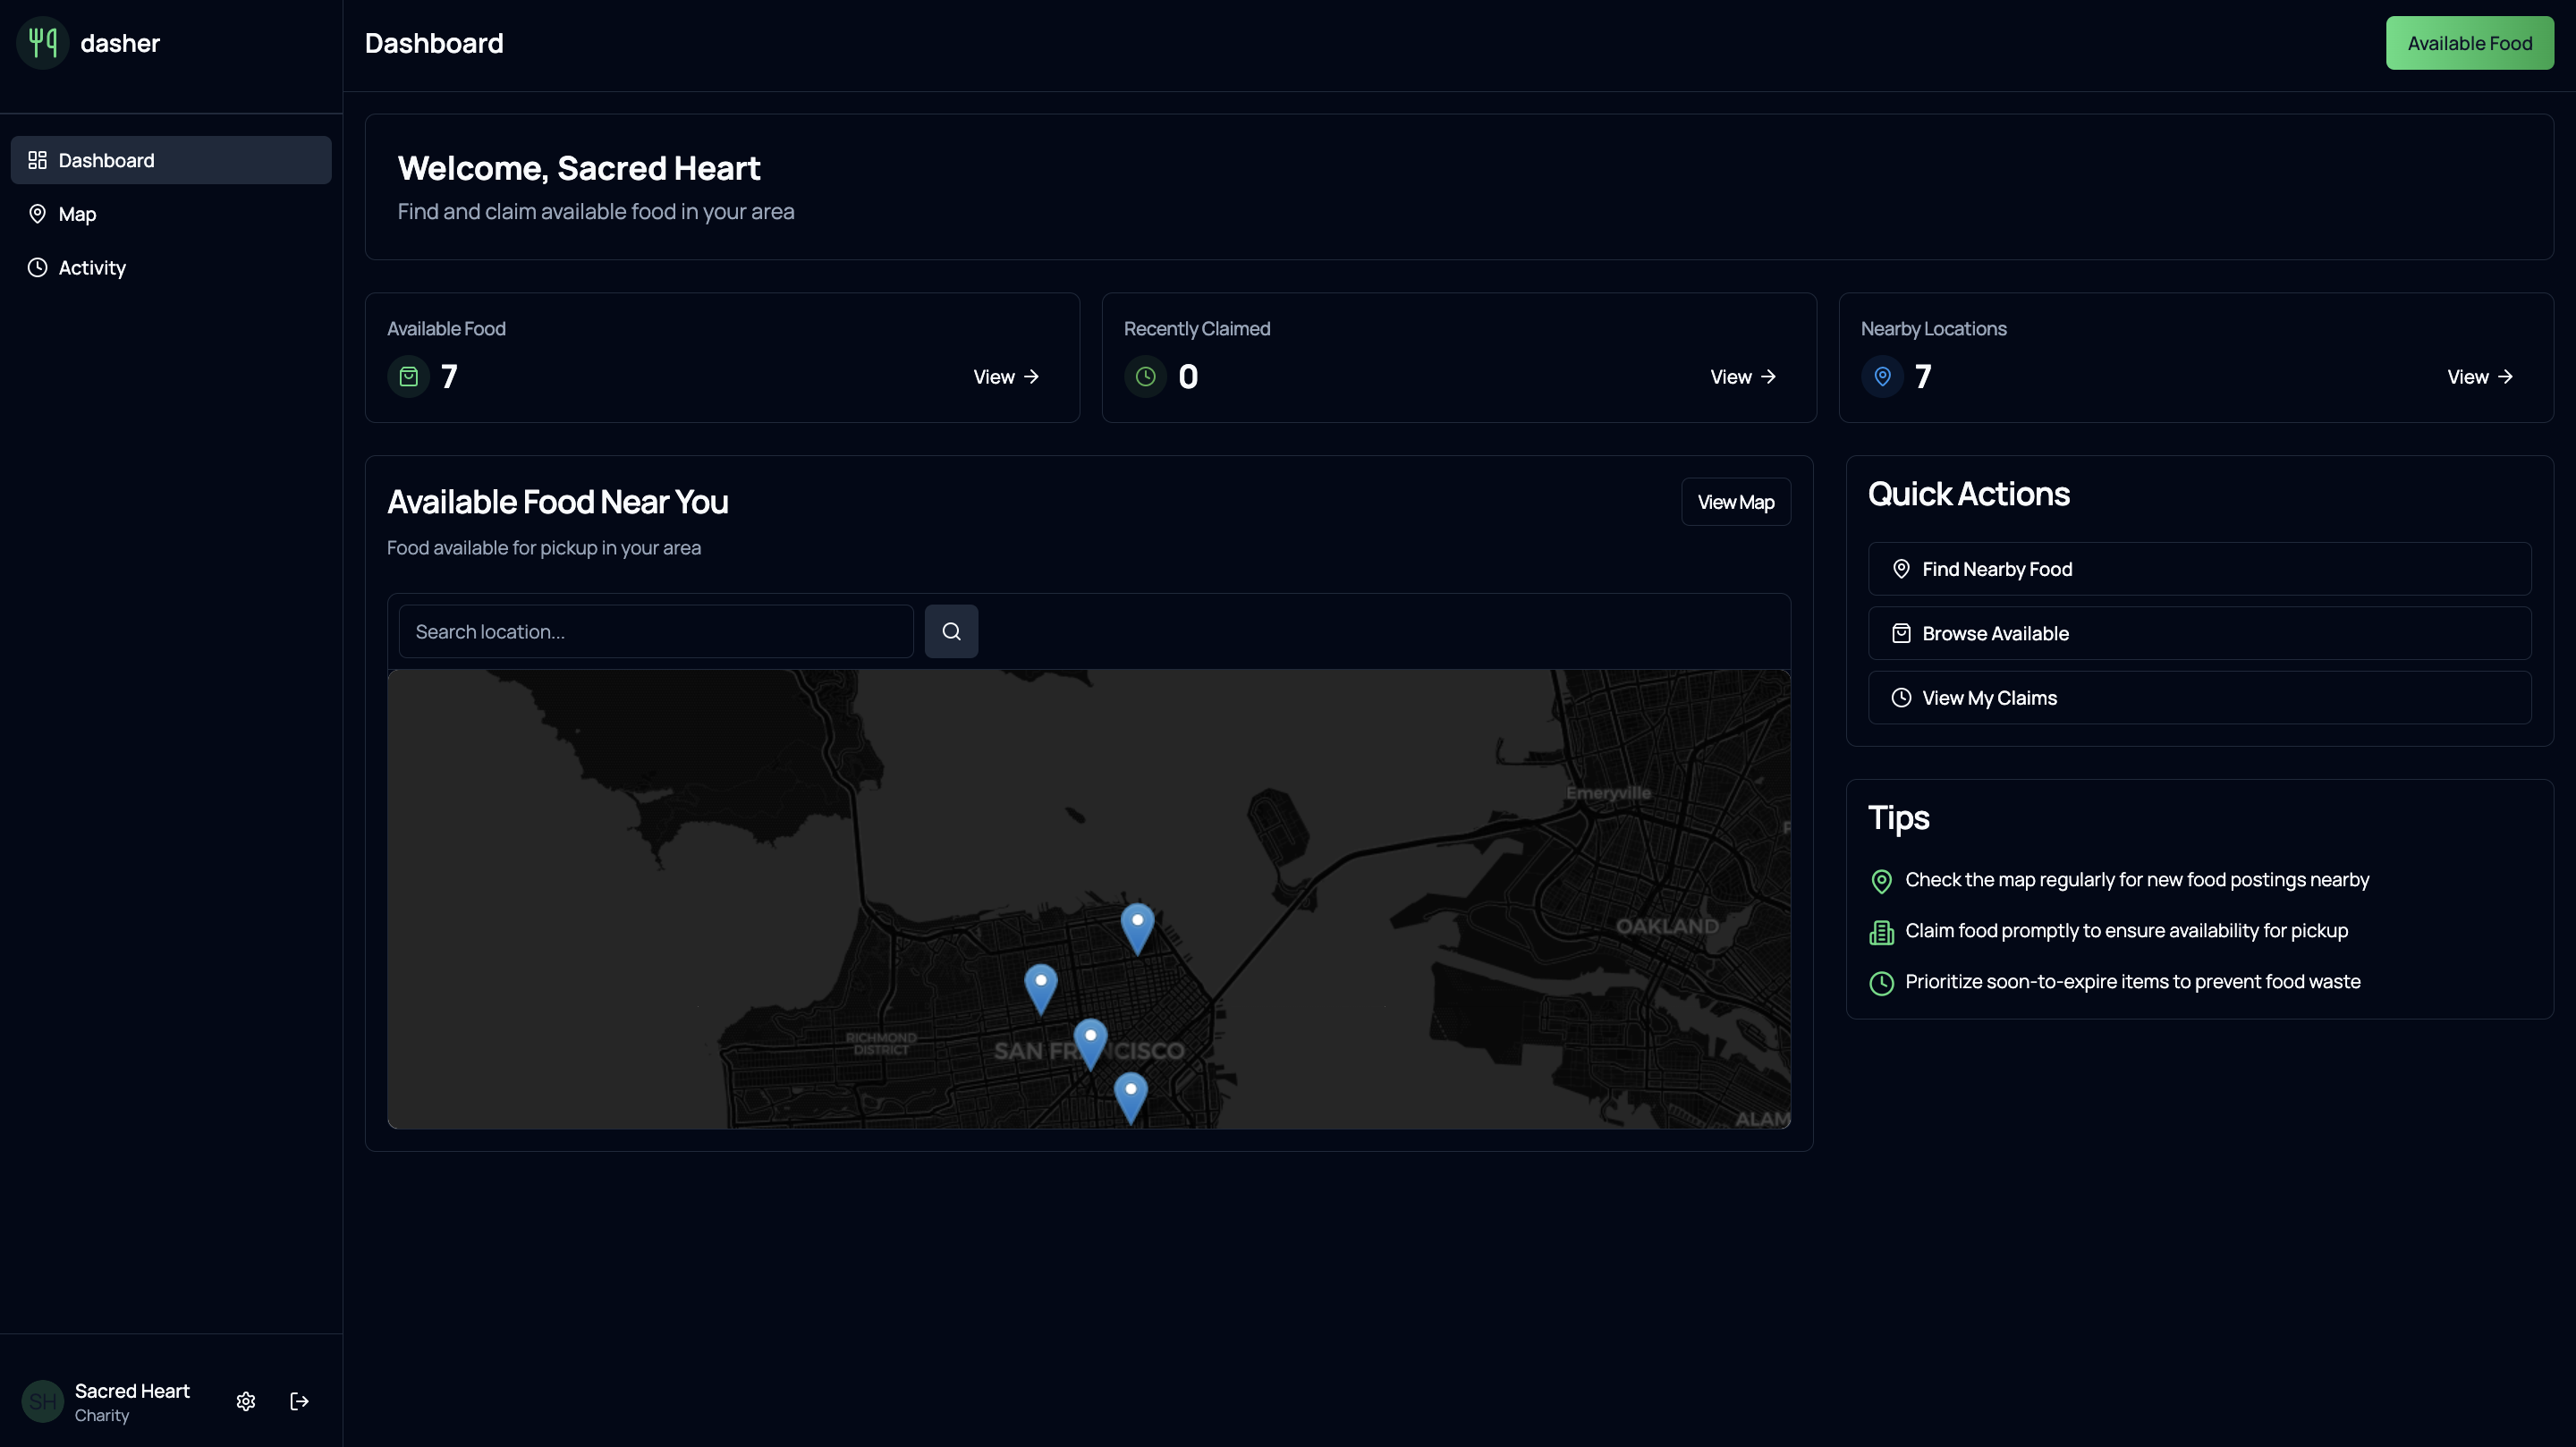Click View link in Recently Claimed card
This screenshot has width=2576, height=1447.
point(1742,377)
